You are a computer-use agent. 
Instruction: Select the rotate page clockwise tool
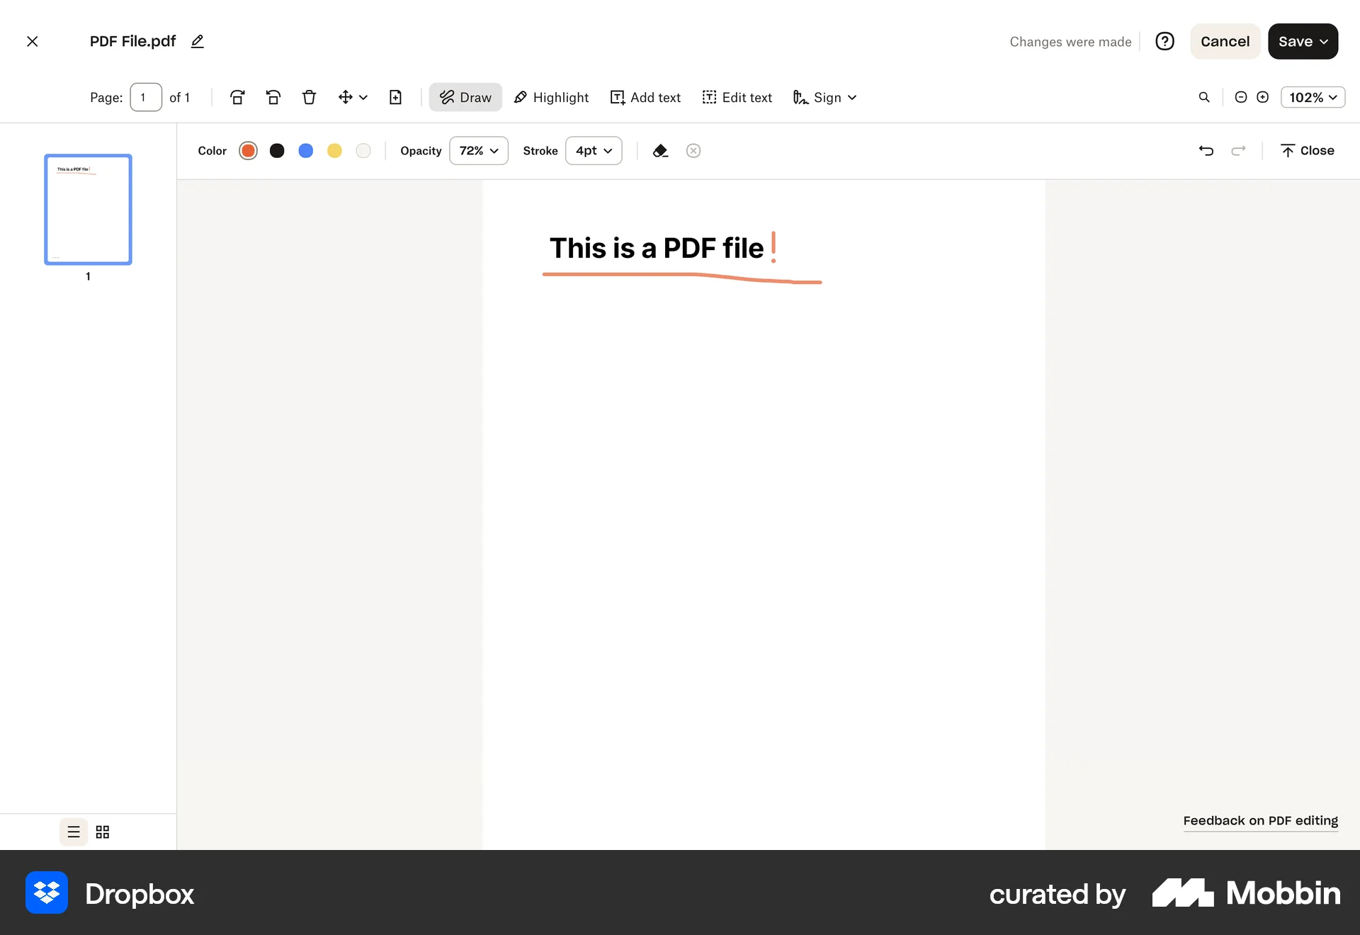(x=237, y=97)
